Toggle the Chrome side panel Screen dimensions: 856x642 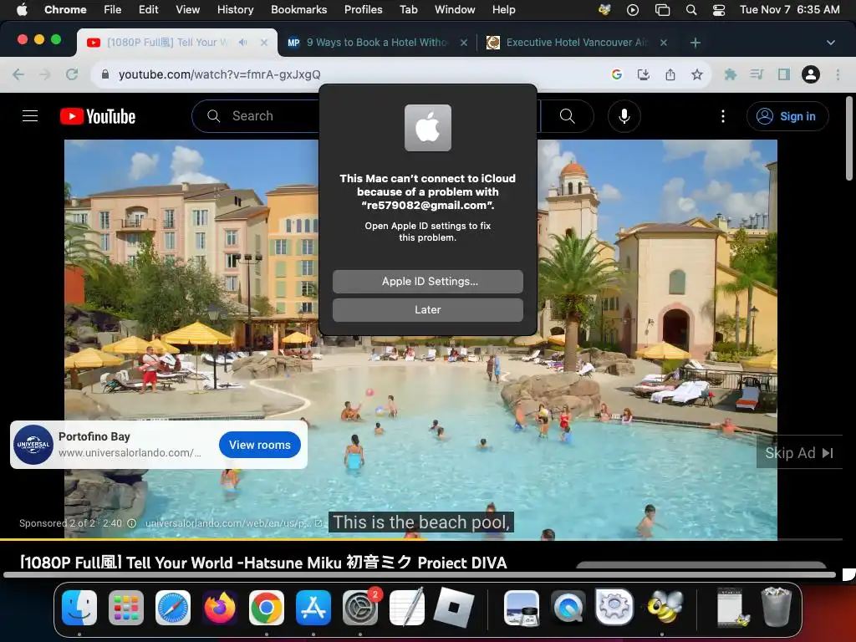(783, 74)
